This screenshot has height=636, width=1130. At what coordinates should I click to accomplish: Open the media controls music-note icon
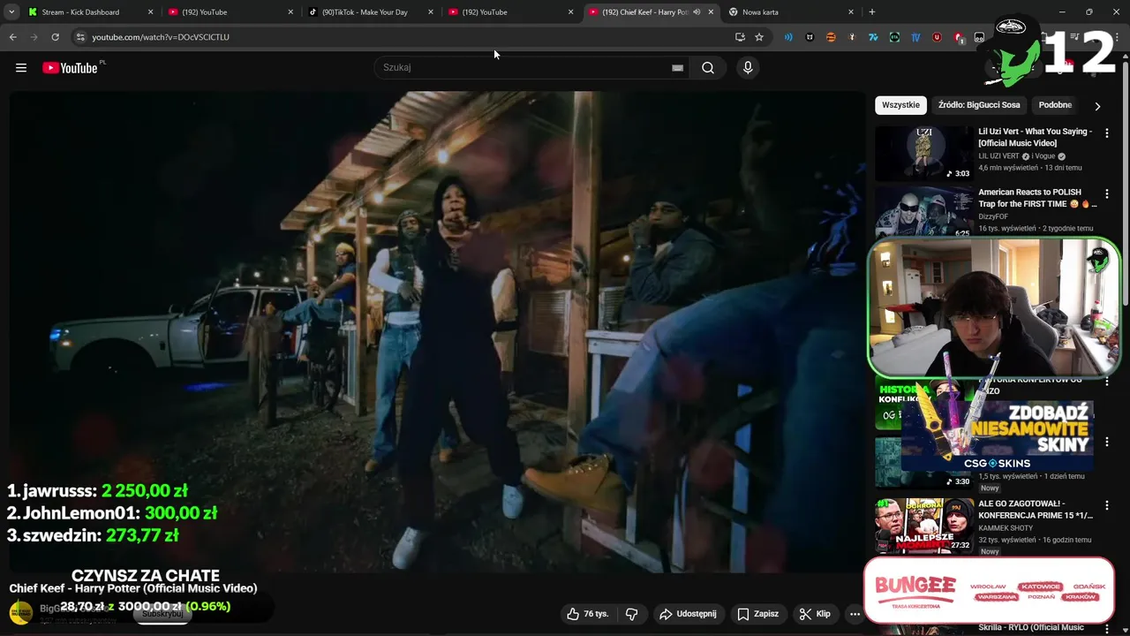[1076, 37]
